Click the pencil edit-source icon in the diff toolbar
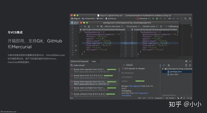The width and height of the screenshot is (207, 113). point(89,26)
